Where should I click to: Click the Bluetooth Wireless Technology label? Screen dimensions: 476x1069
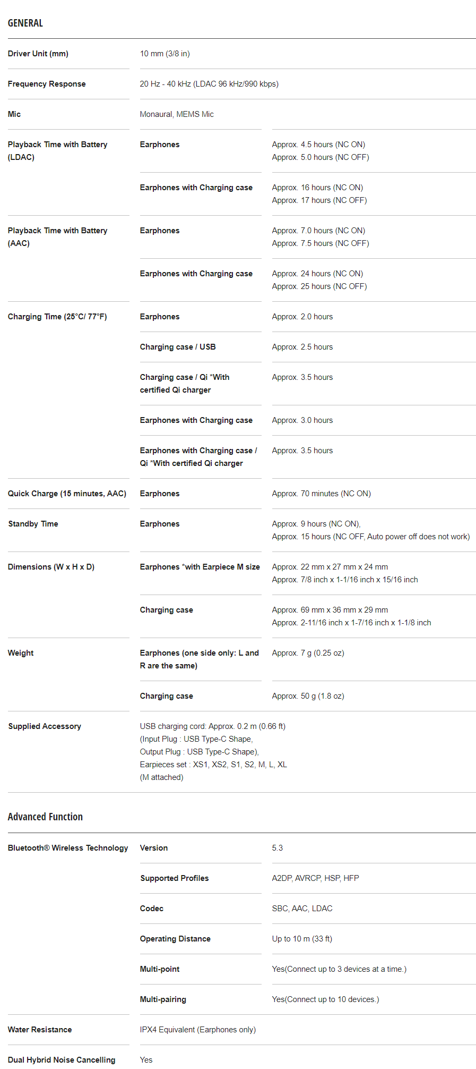point(68,848)
